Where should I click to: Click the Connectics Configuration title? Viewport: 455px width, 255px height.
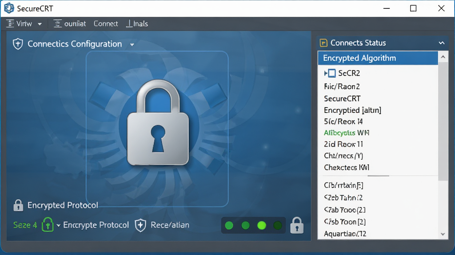click(x=75, y=44)
